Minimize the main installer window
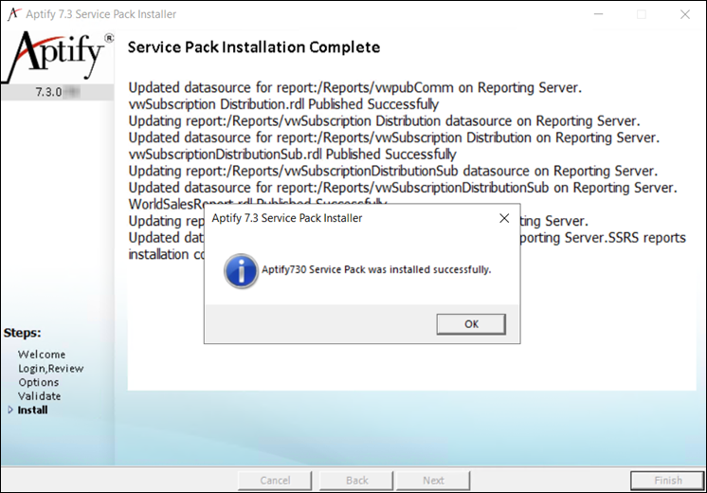The image size is (707, 493). pos(598,14)
